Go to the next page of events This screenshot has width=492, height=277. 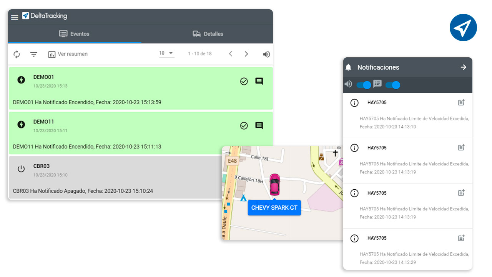coord(246,54)
